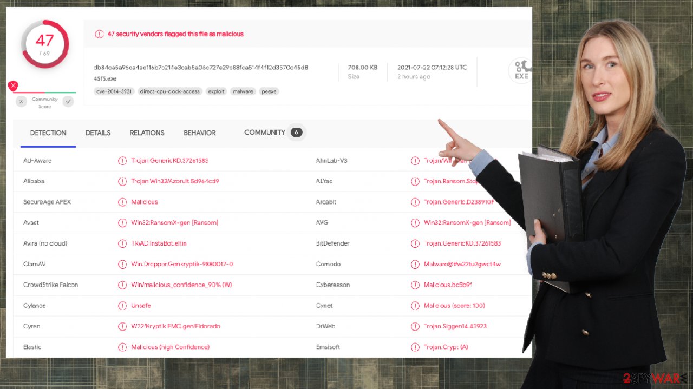The image size is (693, 389).
Task: Switch to the DETAILS tab
Action: pyautogui.click(x=98, y=133)
